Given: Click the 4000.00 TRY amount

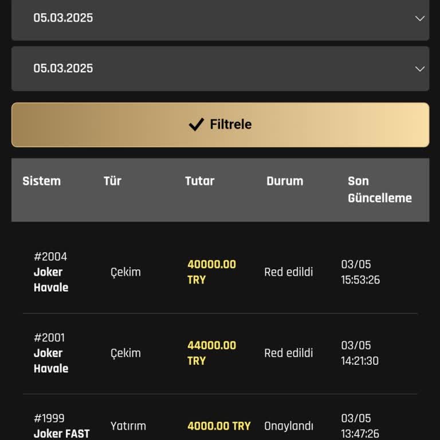Looking at the screenshot, I should point(219,426).
